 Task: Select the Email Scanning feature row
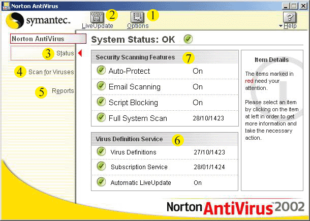tap(165, 87)
